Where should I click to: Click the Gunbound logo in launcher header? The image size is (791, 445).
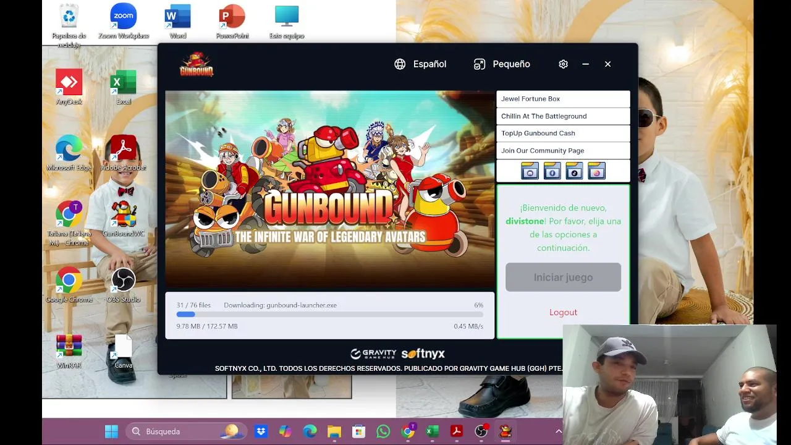pyautogui.click(x=197, y=64)
